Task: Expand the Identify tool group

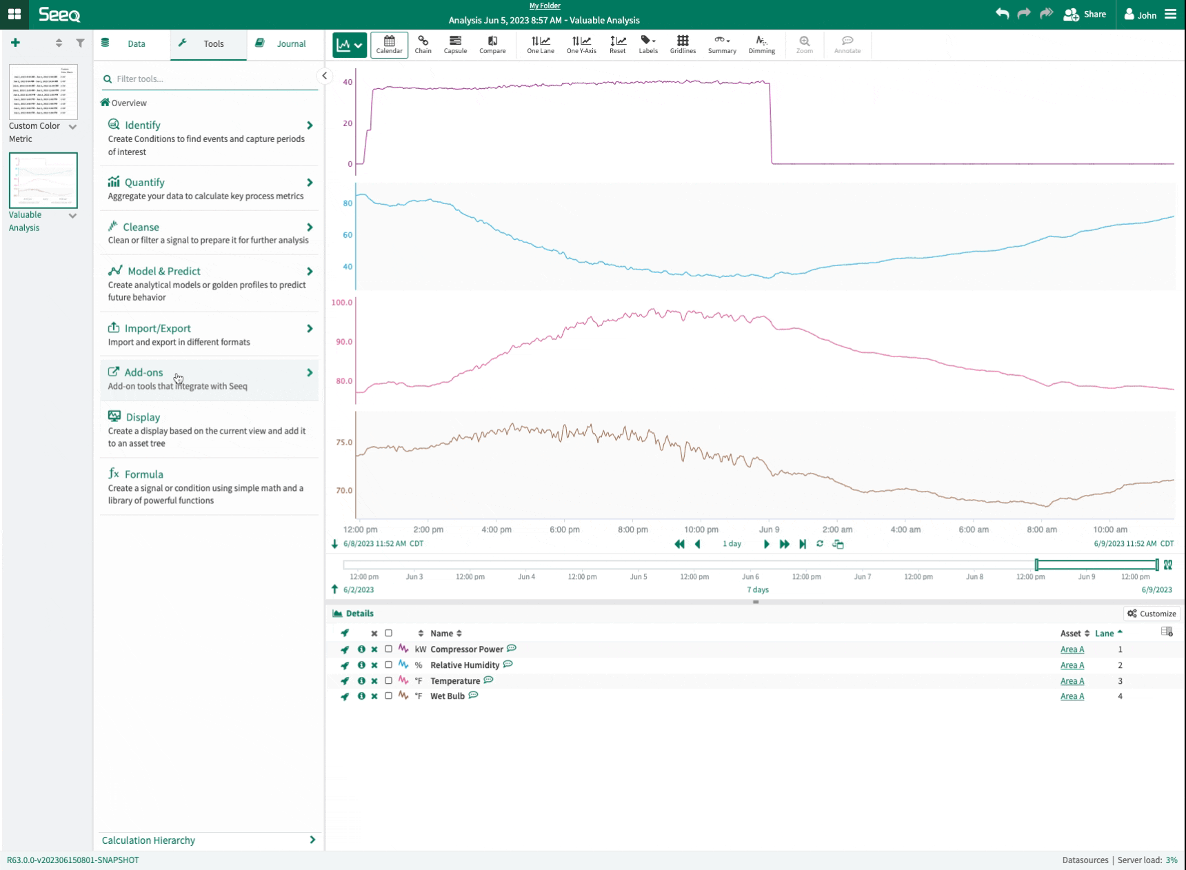Action: [x=210, y=137]
